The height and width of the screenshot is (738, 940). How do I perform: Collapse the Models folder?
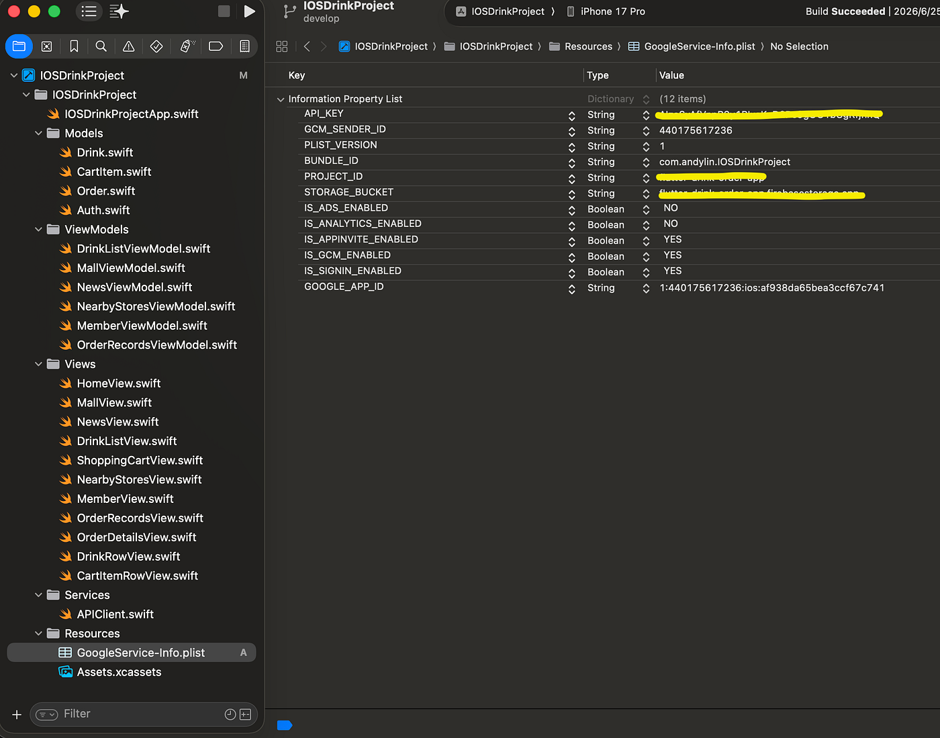pyautogui.click(x=38, y=133)
